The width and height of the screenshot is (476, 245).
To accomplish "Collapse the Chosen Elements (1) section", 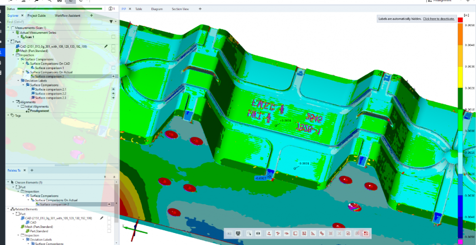I will click(8, 183).
